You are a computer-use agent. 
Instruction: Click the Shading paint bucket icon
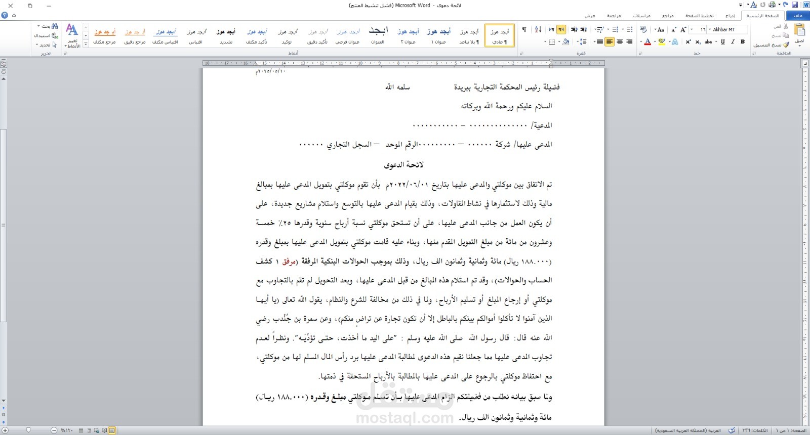pos(565,41)
